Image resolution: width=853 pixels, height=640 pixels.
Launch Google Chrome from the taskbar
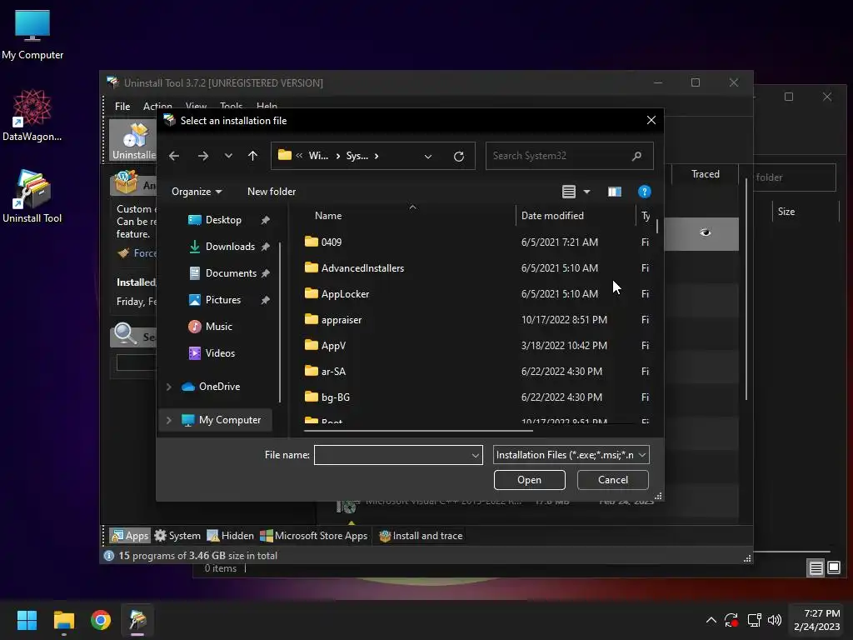[101, 620]
